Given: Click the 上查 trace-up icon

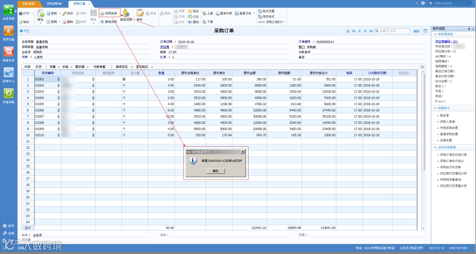Looking at the screenshot, I should (205, 13).
